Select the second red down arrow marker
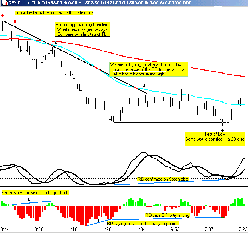Screen dimensions: 248x233 click(x=15, y=22)
